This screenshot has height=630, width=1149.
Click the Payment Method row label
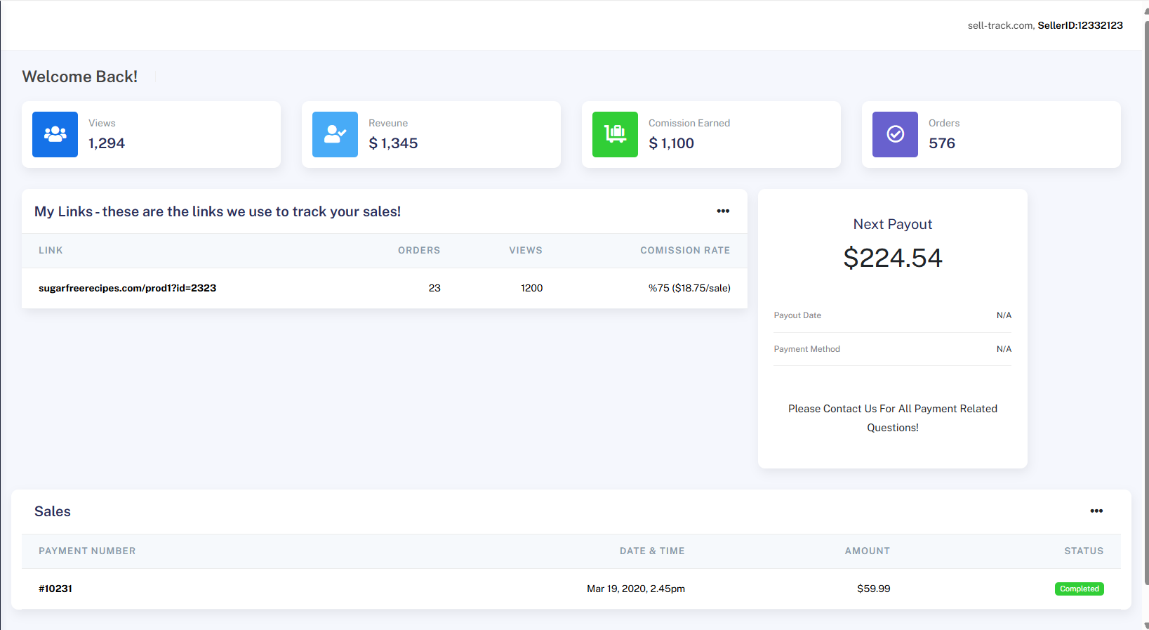pos(806,349)
